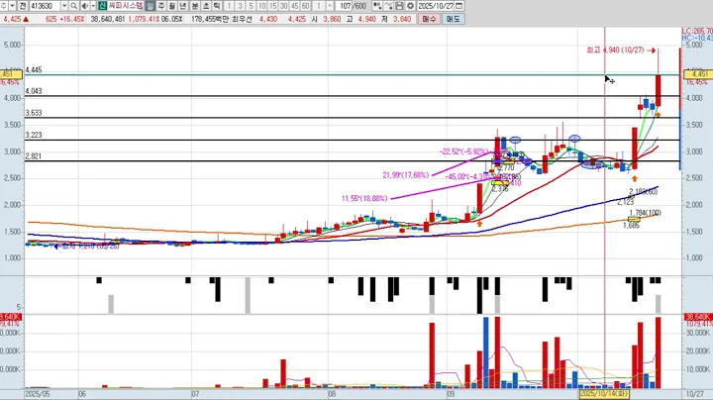Viewport: 713px width, 400px height.
Task: Select the second (초) chart period button
Action: 206,6
